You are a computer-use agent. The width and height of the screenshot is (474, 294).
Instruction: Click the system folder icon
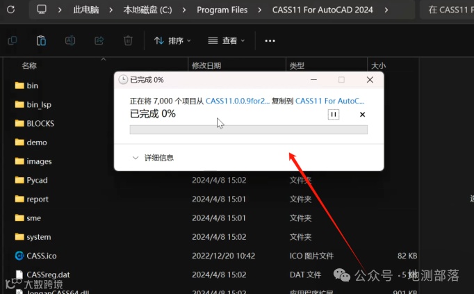[x=19, y=237]
